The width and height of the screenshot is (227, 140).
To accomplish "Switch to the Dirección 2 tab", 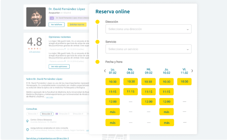I will point(47,114).
